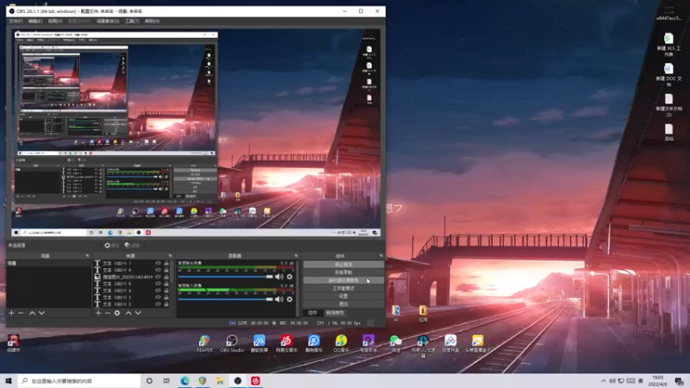
Task: Open QQ Music desktop shortcut
Action: pyautogui.click(x=341, y=343)
